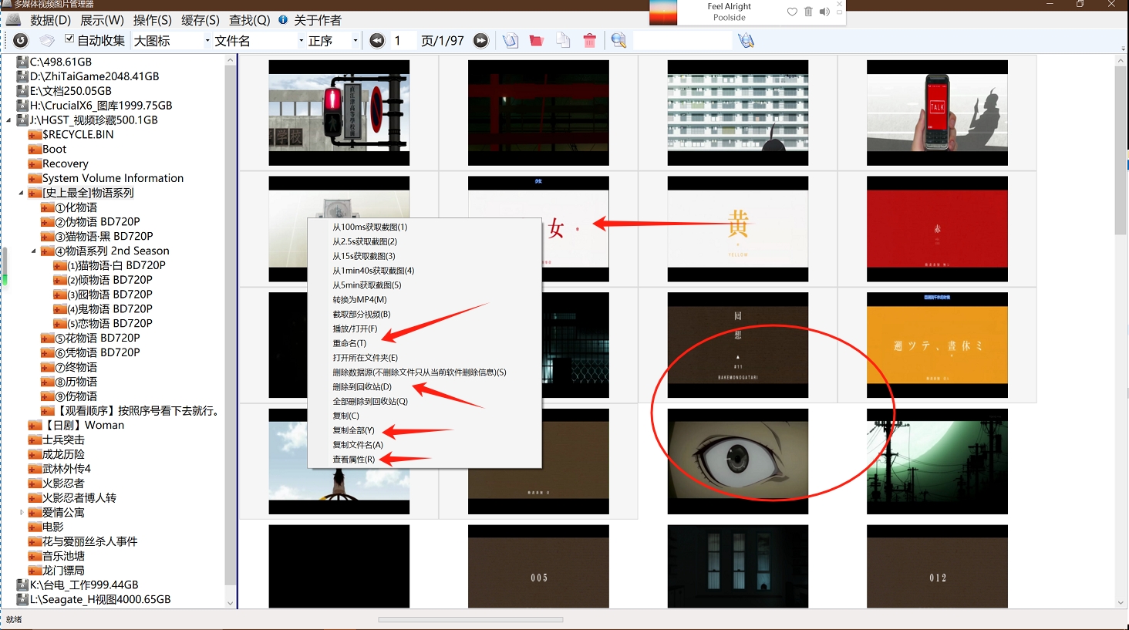Select the 武林外传4 folder
The height and width of the screenshot is (630, 1129).
(66, 468)
